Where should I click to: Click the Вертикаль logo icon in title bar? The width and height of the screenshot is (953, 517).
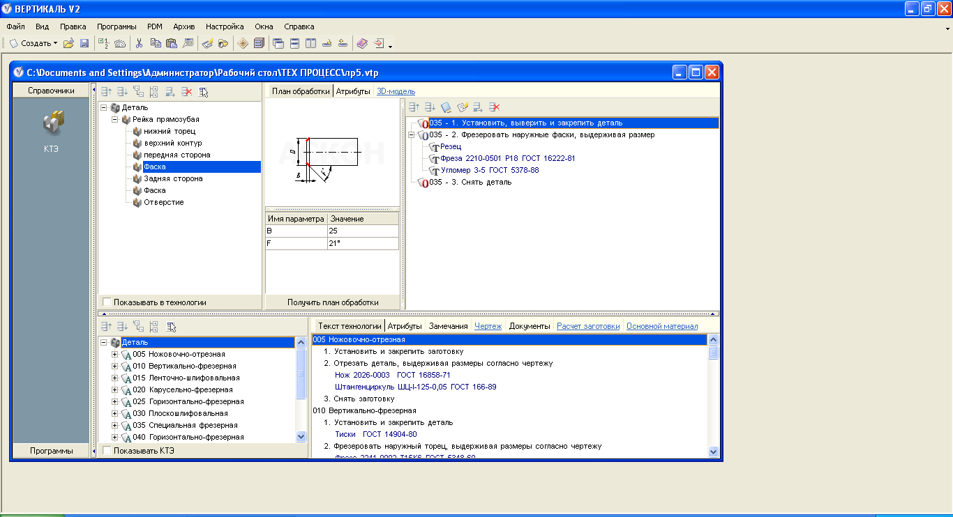click(8, 8)
